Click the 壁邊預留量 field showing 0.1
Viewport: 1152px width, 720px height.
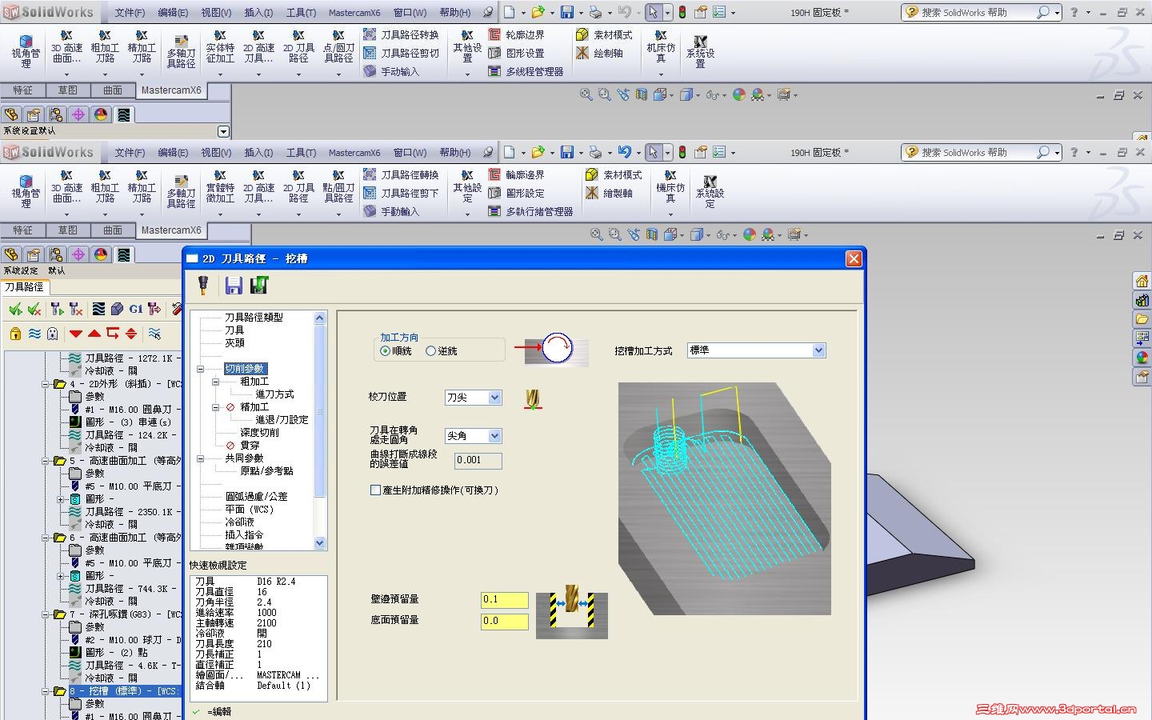(x=504, y=600)
